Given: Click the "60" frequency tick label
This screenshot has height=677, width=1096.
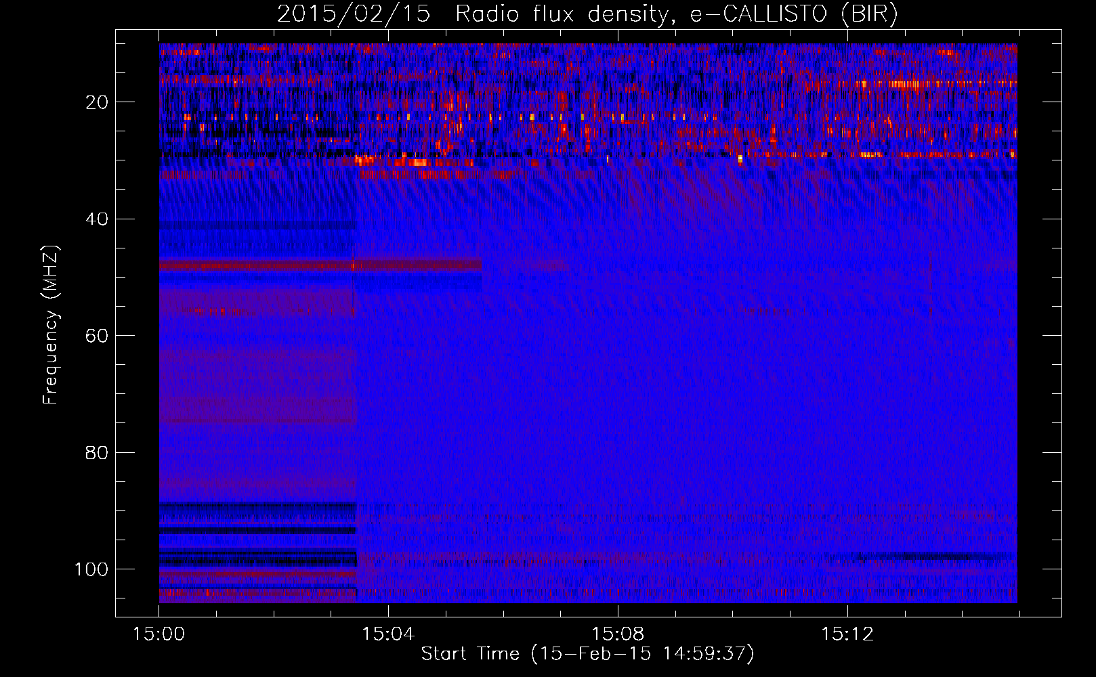Looking at the screenshot, I should pyautogui.click(x=97, y=336).
